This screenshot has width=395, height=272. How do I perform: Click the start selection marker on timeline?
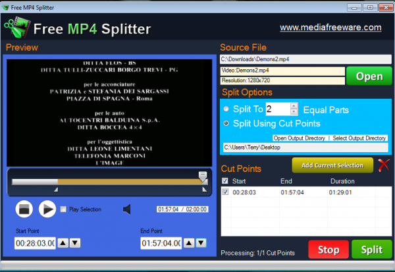[x=56, y=189]
